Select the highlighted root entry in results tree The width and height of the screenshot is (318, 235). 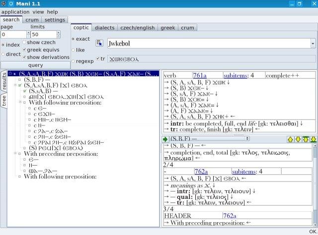click(83, 74)
